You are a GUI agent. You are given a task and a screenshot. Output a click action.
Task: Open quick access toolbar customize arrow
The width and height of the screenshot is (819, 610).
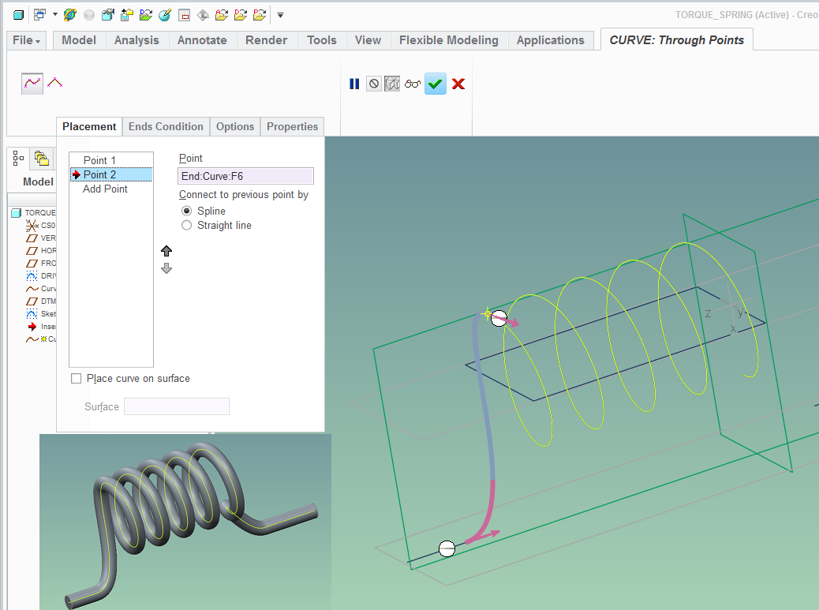click(280, 15)
